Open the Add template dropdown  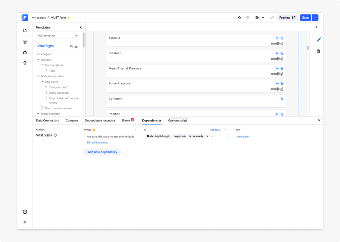coord(57,36)
